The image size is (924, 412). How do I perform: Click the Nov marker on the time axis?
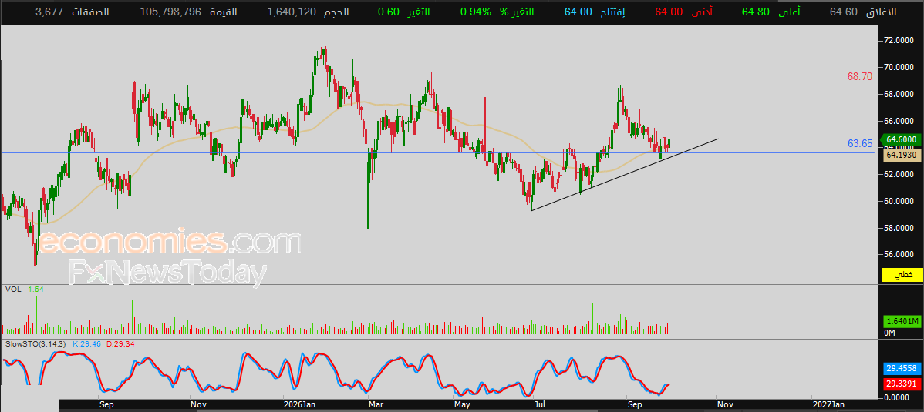click(x=198, y=405)
